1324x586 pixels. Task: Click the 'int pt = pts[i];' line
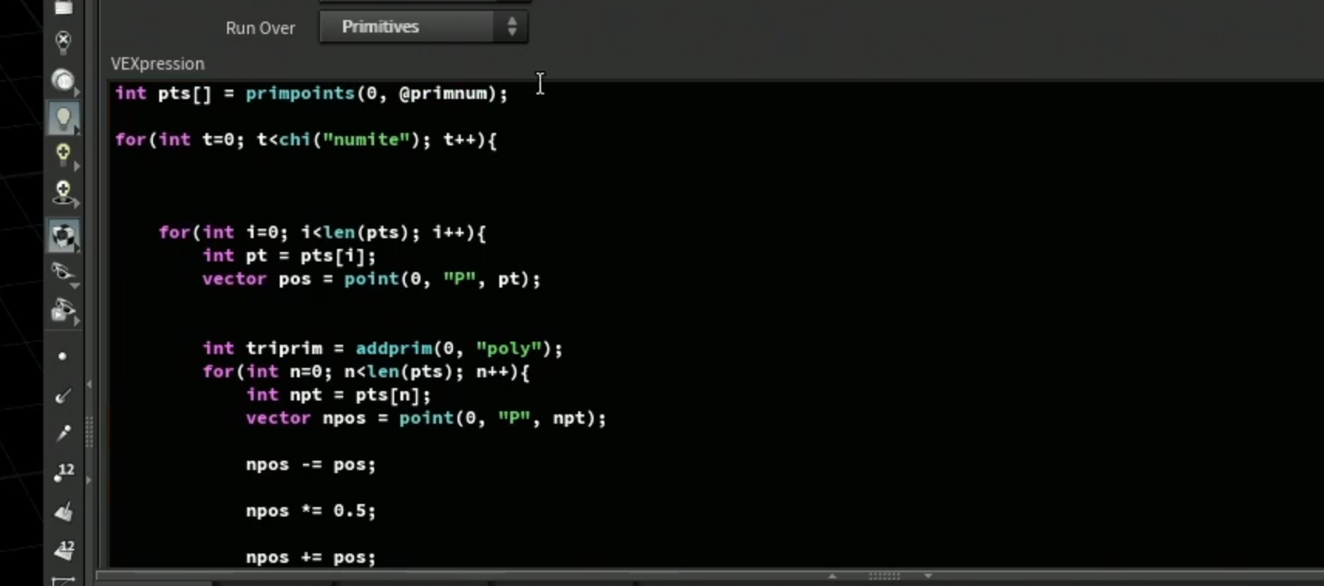pos(289,256)
